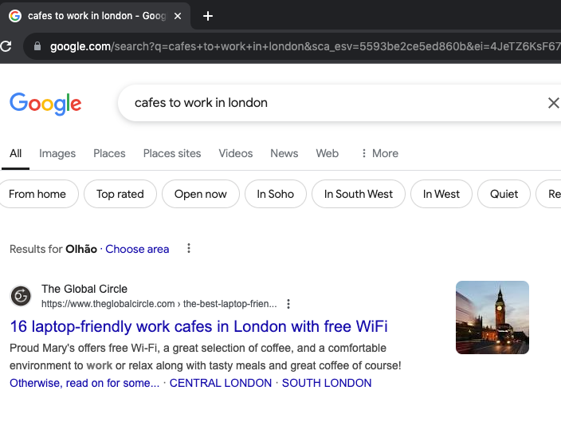Click The Global Circle site favicon

click(x=21, y=296)
